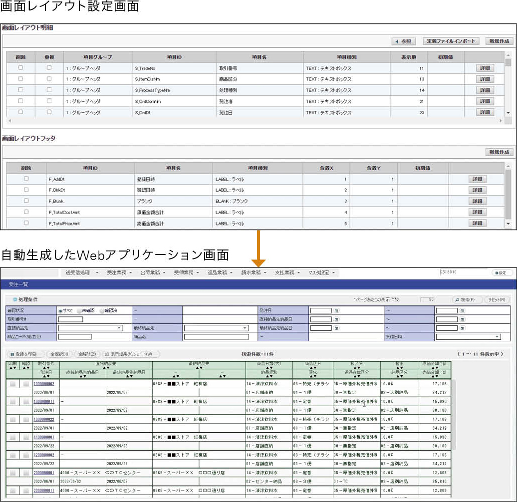Select the 未確認 radio button

point(80,310)
